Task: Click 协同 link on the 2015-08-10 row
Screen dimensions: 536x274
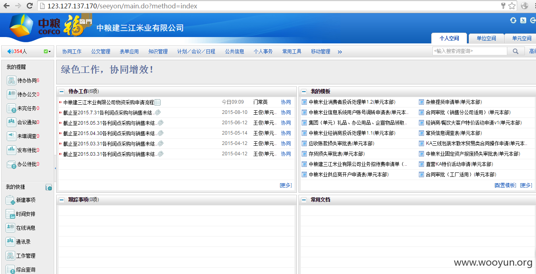Action: pyautogui.click(x=286, y=112)
